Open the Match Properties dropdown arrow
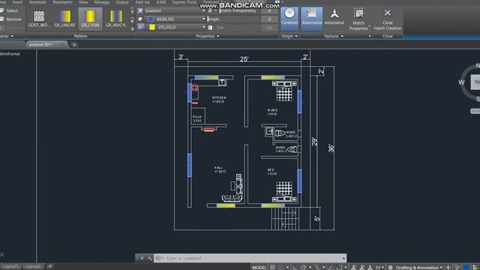 pyautogui.click(x=370, y=26)
